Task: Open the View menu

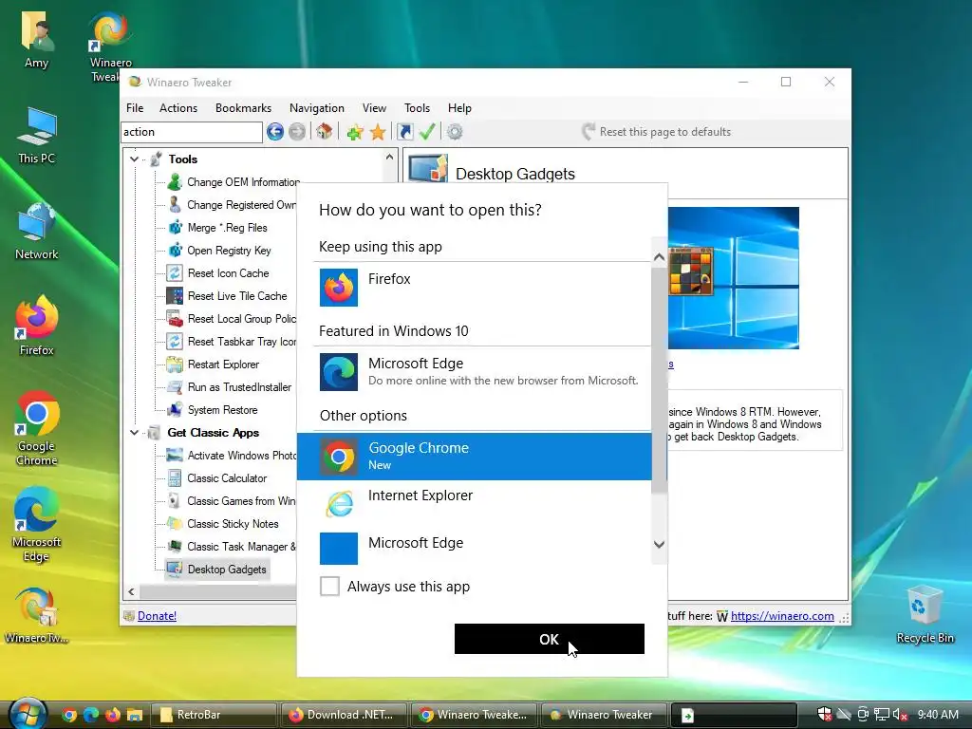Action: click(x=374, y=108)
